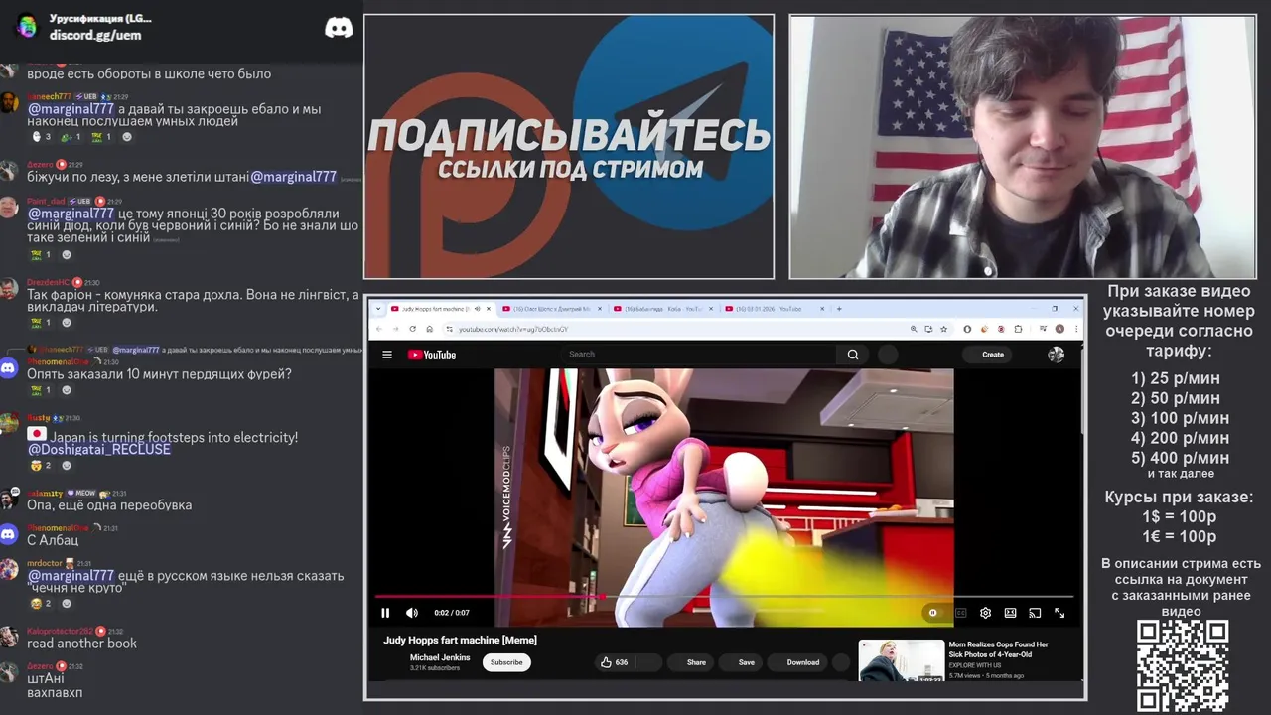Open site info icon in address bar
Viewport: 1271px width, 715px height.
pyautogui.click(x=449, y=329)
